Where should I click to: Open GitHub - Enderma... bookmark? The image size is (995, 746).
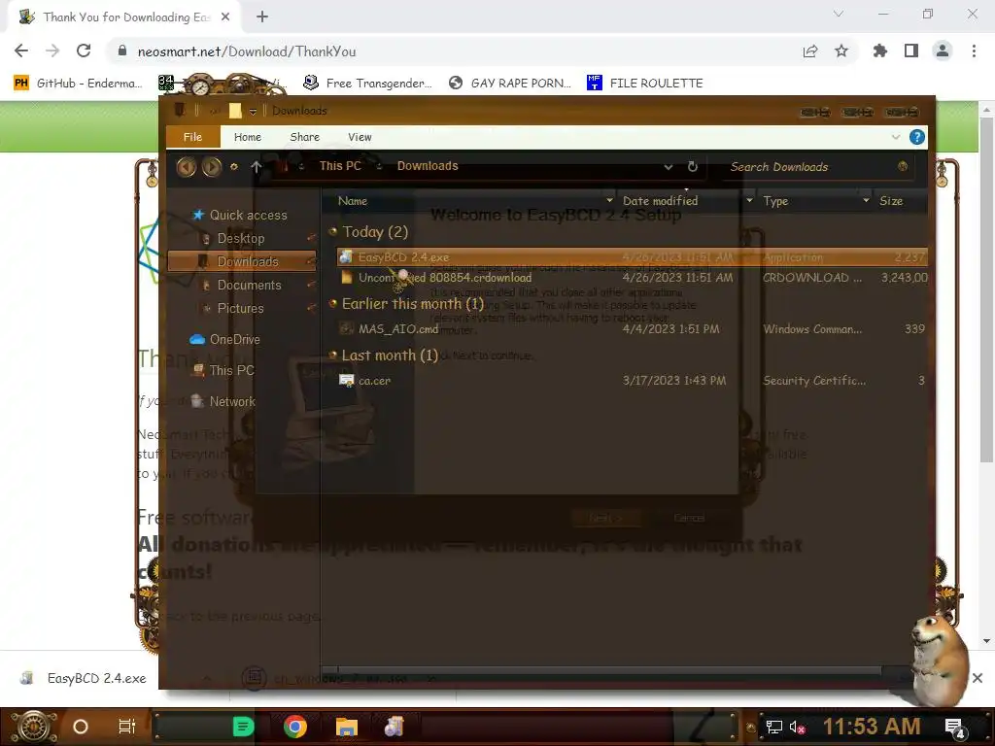click(x=78, y=84)
